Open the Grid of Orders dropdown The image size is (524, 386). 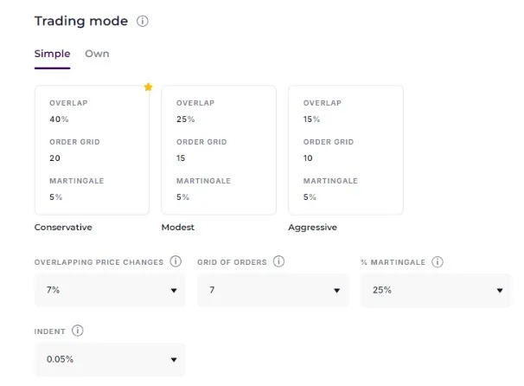(x=272, y=291)
